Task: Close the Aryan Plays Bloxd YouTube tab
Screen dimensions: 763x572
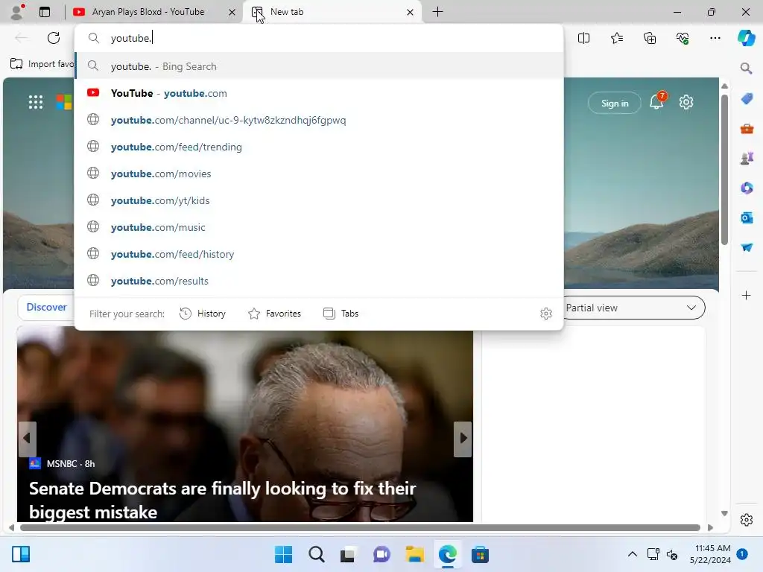Action: (x=232, y=12)
